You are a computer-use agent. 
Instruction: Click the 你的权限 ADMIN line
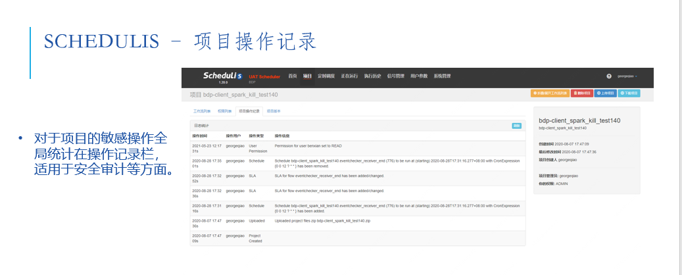[553, 184]
